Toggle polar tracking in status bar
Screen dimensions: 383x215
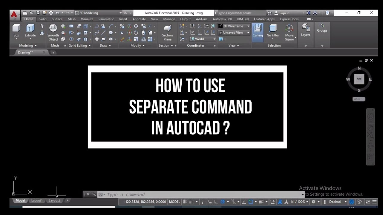coord(223,202)
